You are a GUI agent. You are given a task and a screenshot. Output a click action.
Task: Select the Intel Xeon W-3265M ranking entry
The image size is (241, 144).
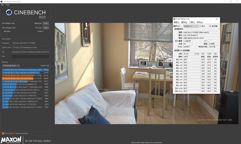pyautogui.click(x=25, y=73)
